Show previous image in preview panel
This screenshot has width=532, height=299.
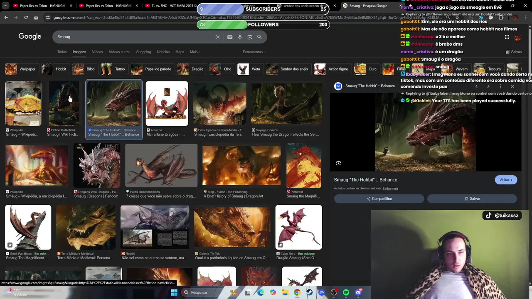476,86
